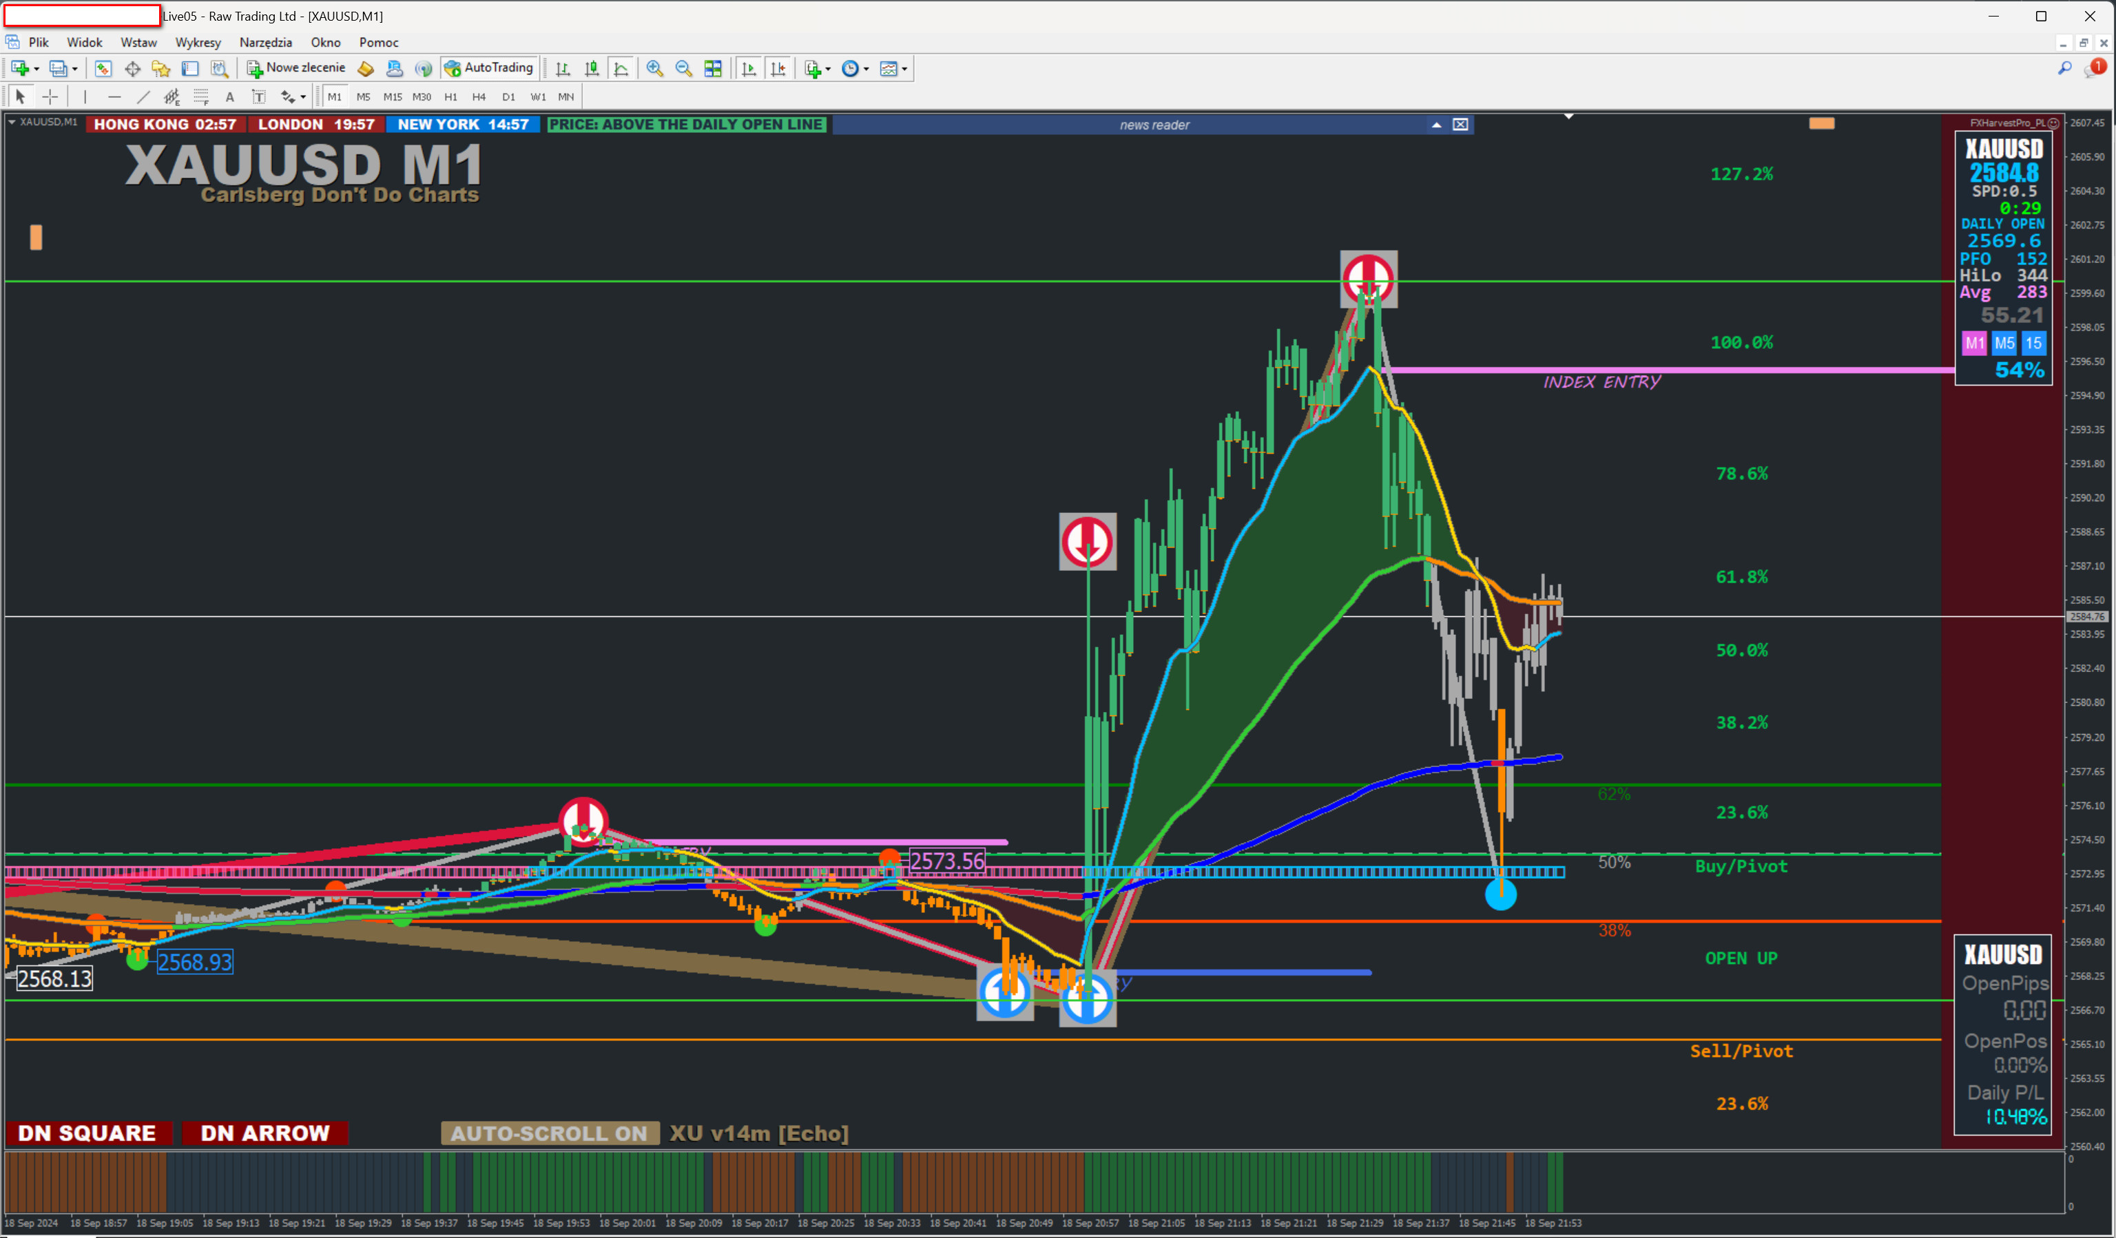
Task: Click the DN ARROW button
Action: [264, 1133]
